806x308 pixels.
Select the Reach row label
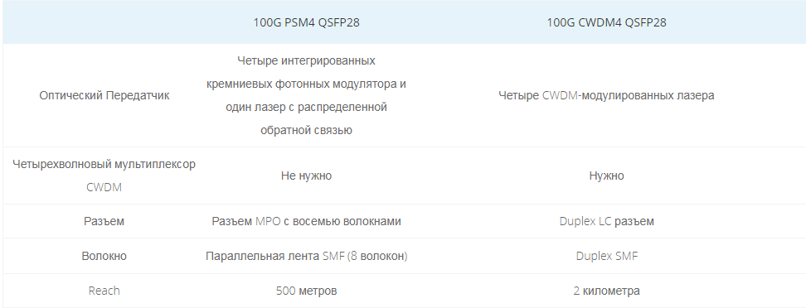104,291
